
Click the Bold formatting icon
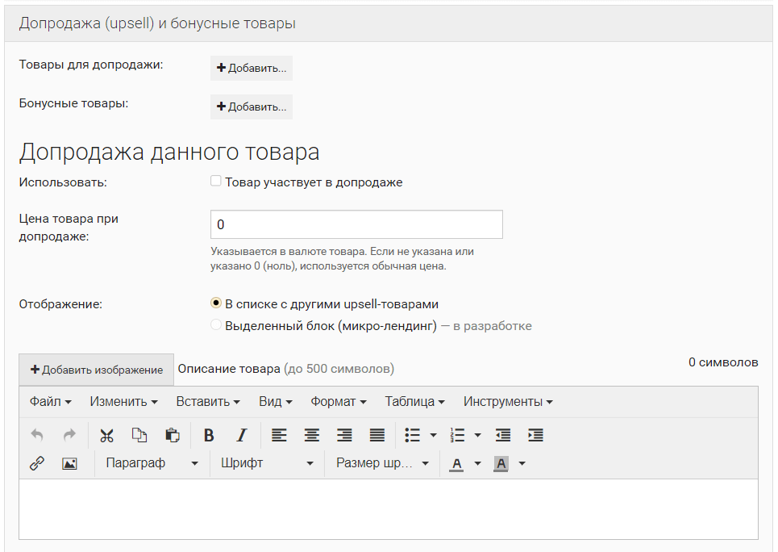(x=209, y=435)
